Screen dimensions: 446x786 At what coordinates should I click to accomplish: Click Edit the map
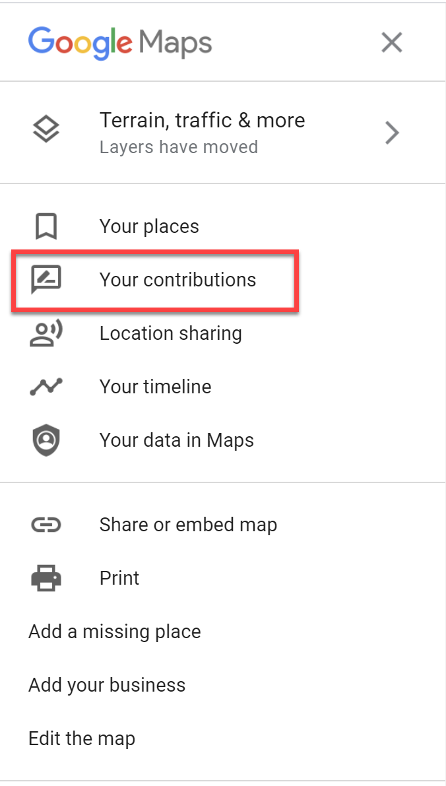[81, 738]
